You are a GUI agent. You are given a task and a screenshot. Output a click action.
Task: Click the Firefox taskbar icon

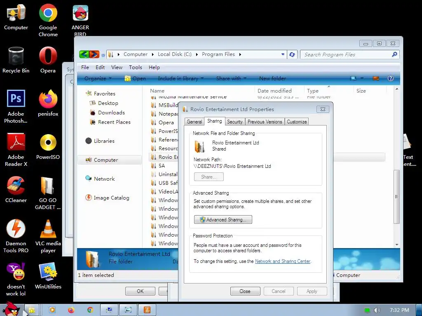pyautogui.click(x=71, y=310)
